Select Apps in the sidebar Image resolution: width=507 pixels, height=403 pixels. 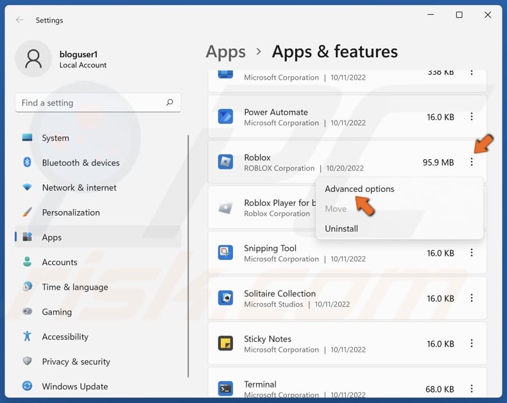(98, 237)
